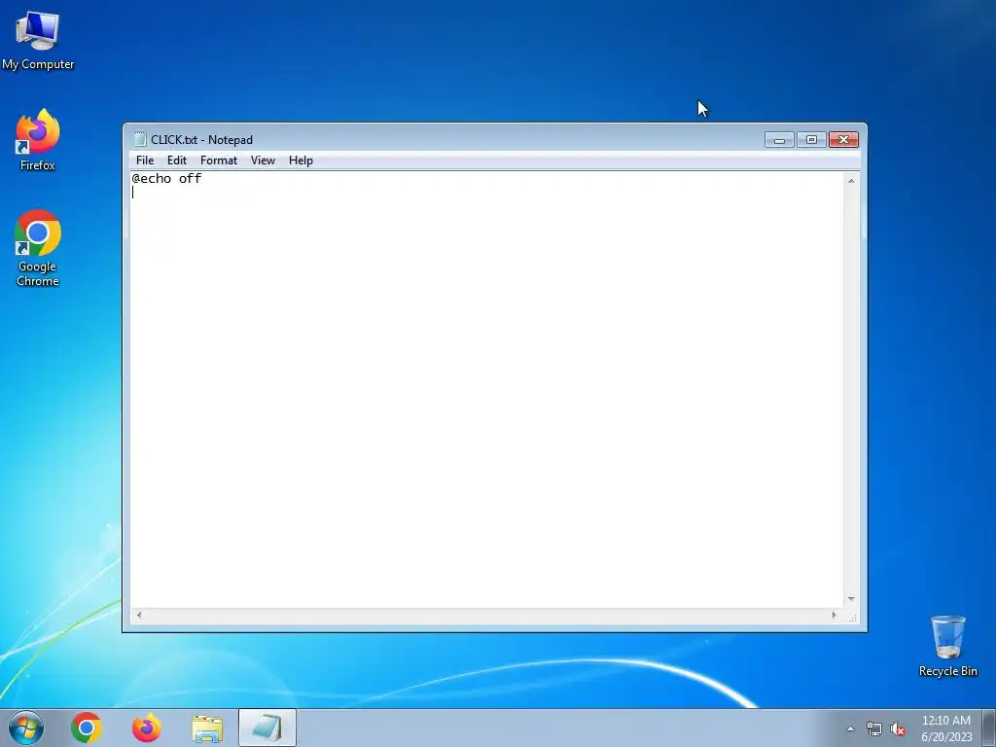This screenshot has height=747, width=996.
Task: Click the CLICK.txt - Notepad title text
Action: 201,140
